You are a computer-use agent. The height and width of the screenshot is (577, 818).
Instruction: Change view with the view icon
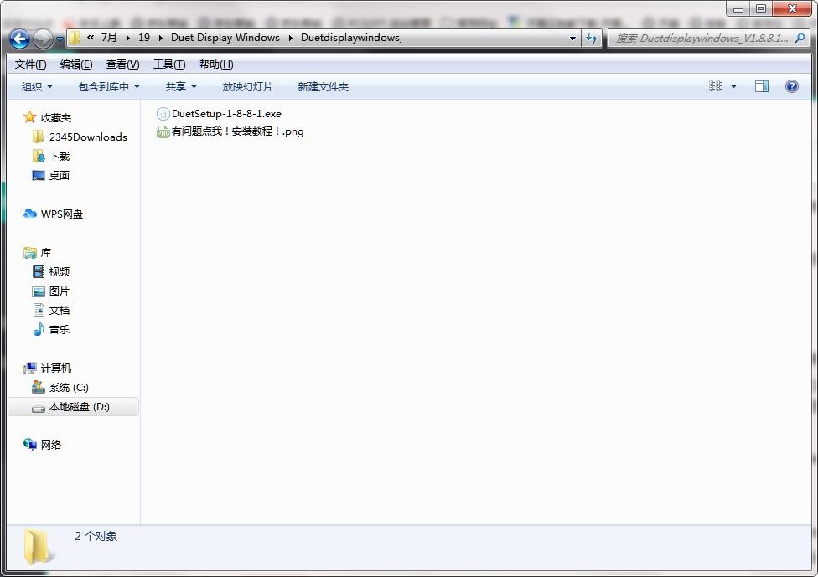point(715,86)
